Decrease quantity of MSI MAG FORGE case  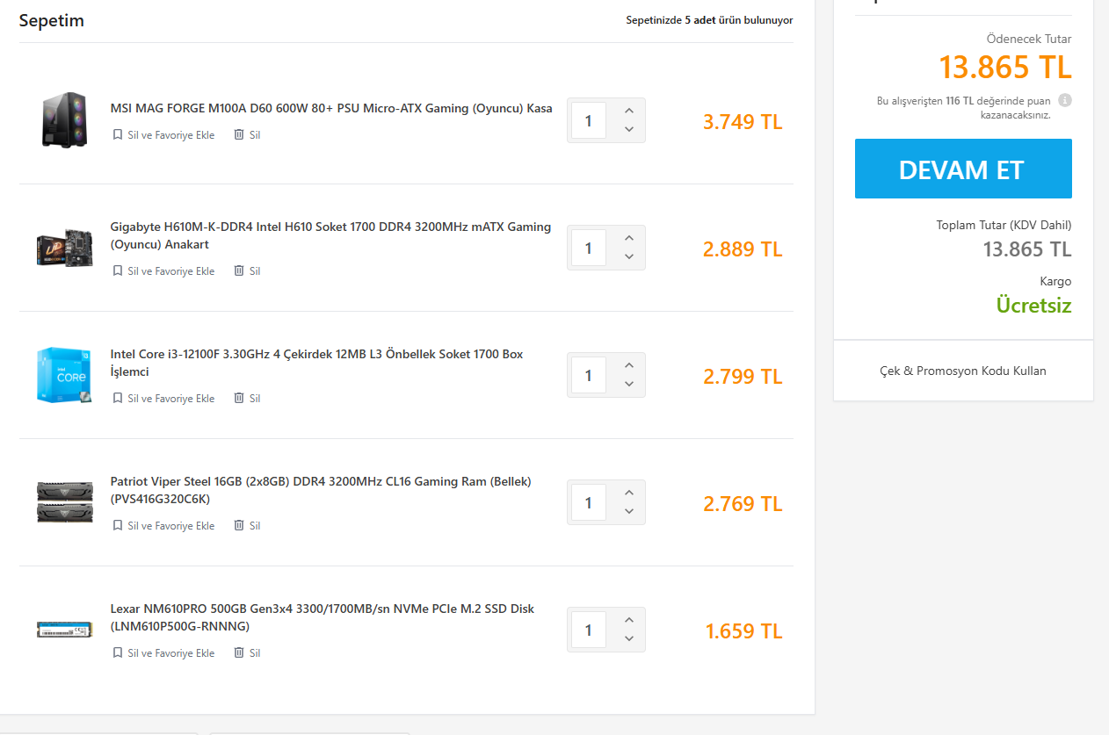coord(628,130)
